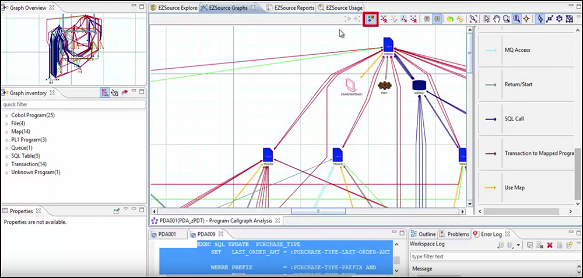This screenshot has height=278, width=583.
Task: Click the graph horizontal scrollbar thumb
Action: point(318,211)
